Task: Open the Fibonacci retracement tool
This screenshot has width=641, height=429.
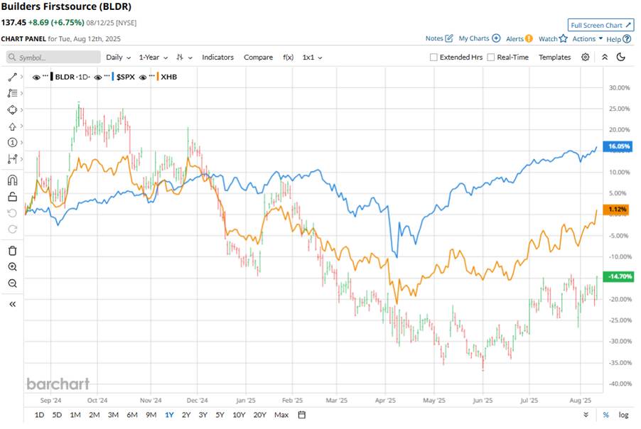Action: (12, 93)
